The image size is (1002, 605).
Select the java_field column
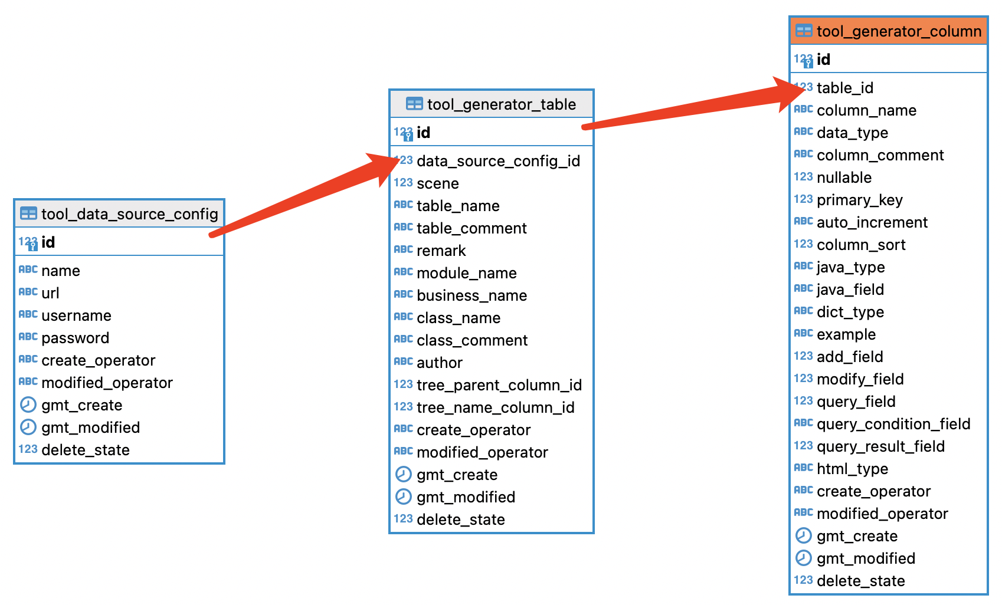(850, 290)
